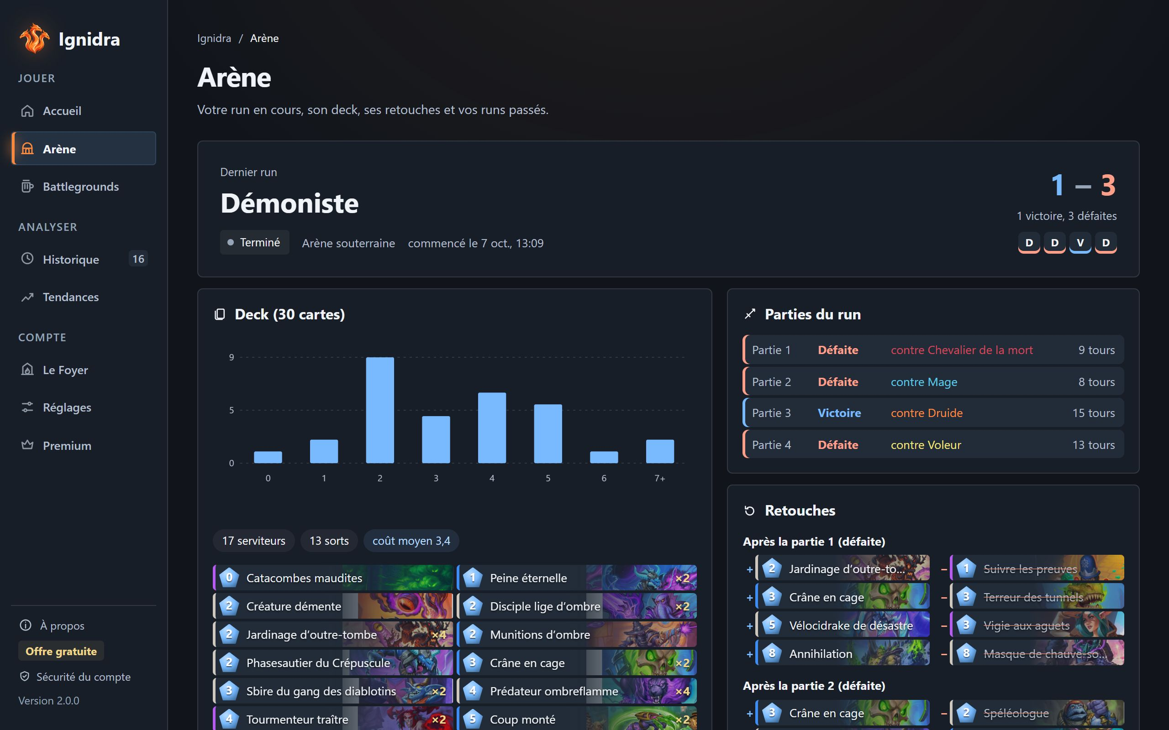This screenshot has height=730, width=1169.
Task: Click the Ignidra breadcrumb link
Action: pos(214,38)
